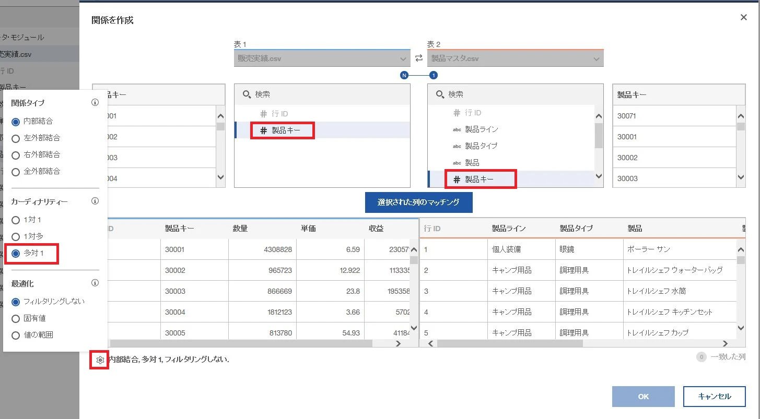
Task: Click up arrow of 製品マスタ preview vertical scrollbar
Action: (741, 249)
